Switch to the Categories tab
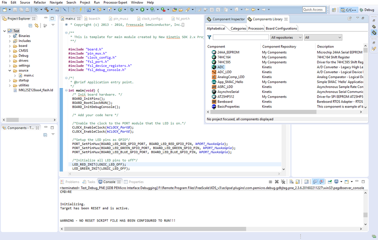Screen dimensions: 378x240 click(x=238, y=28)
